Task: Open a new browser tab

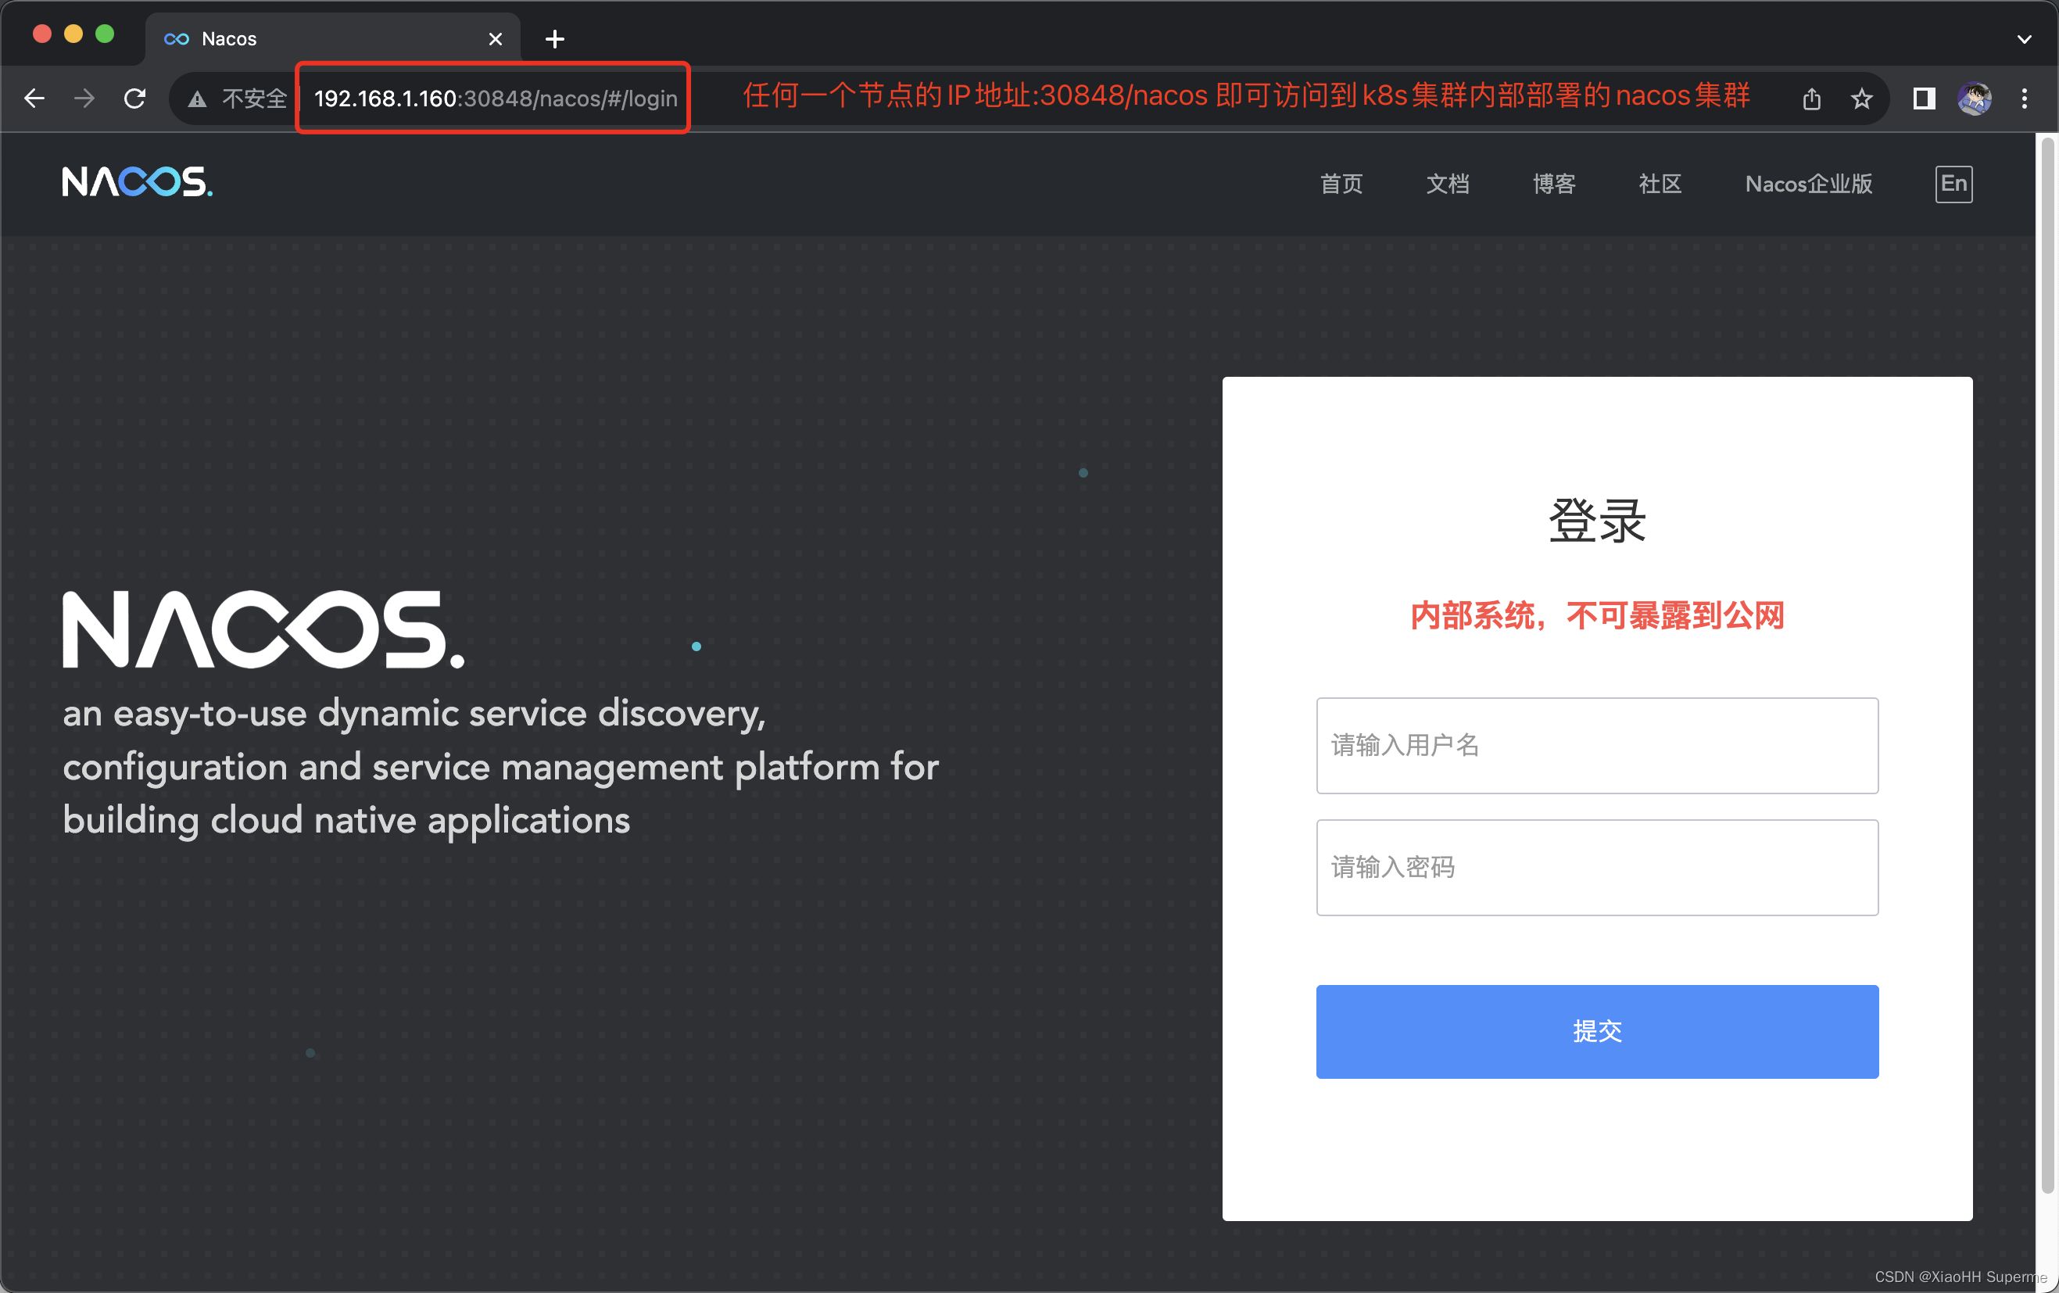Action: pyautogui.click(x=554, y=39)
